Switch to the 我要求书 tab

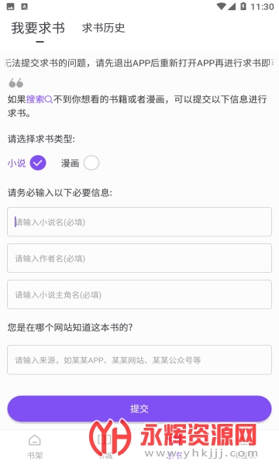[x=38, y=28]
